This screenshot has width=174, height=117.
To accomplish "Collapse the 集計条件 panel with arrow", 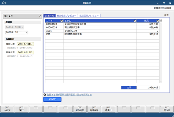I will click(x=40, y=16).
